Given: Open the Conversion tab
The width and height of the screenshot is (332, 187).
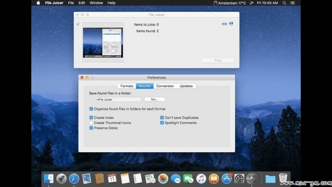Looking at the screenshot, I should click(x=165, y=86).
